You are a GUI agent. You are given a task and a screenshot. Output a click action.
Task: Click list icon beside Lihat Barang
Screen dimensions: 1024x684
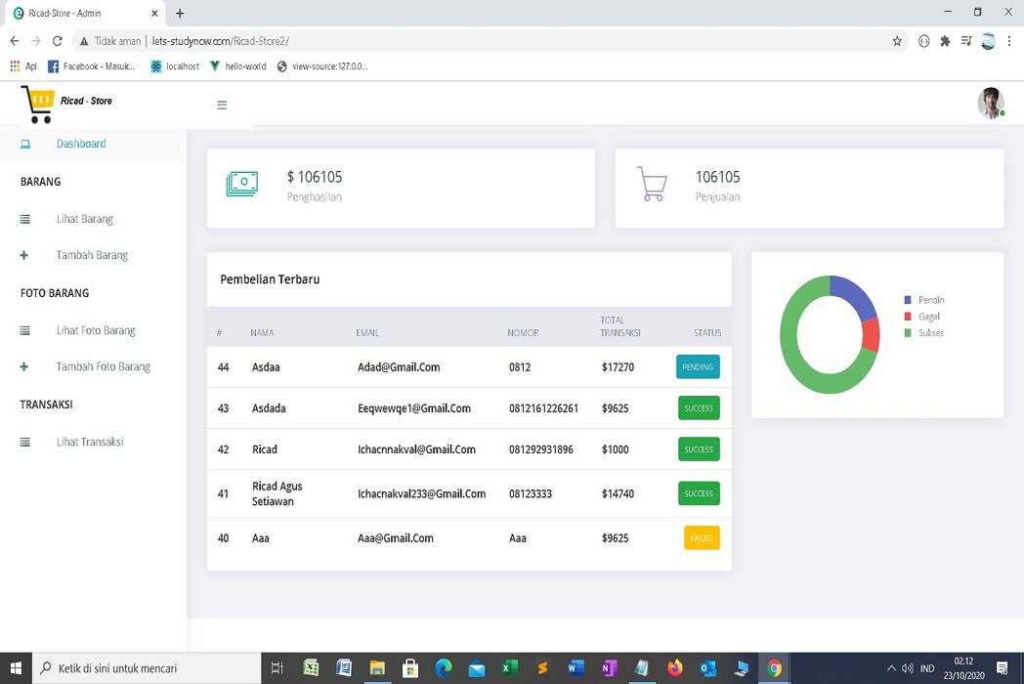pyautogui.click(x=24, y=219)
